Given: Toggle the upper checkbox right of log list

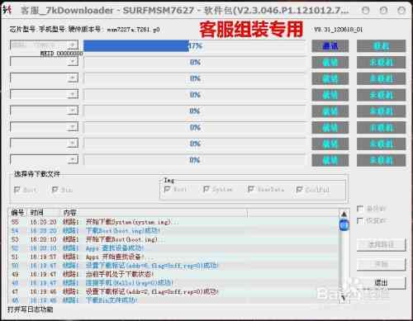Looking at the screenshot, I should (x=360, y=209).
